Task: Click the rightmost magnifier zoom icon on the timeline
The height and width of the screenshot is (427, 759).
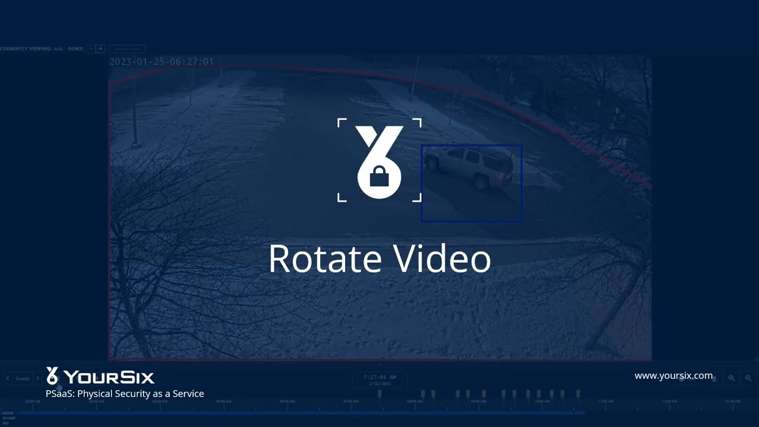Action: pos(748,378)
